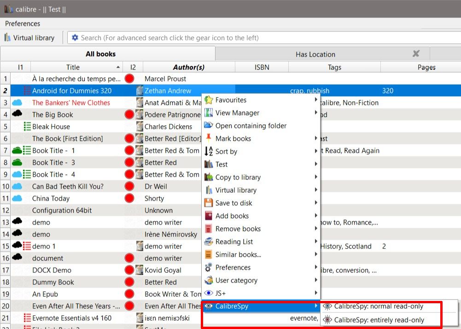Click the red list icon on Evernote Essentials row
The width and height of the screenshot is (461, 329).
coord(27,318)
